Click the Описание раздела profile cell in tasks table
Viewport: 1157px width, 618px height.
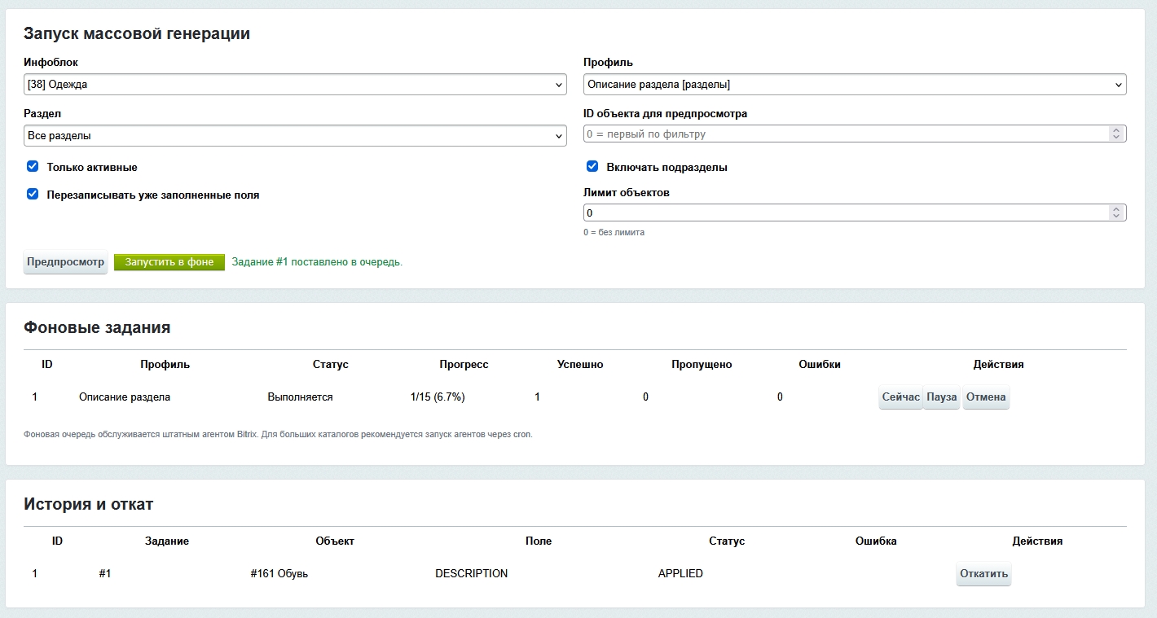pyautogui.click(x=125, y=397)
